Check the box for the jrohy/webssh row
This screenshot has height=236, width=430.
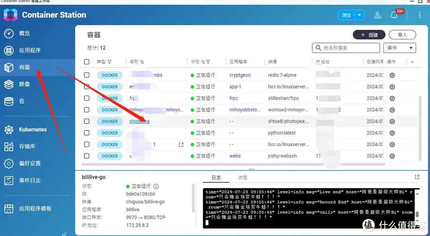point(87,156)
